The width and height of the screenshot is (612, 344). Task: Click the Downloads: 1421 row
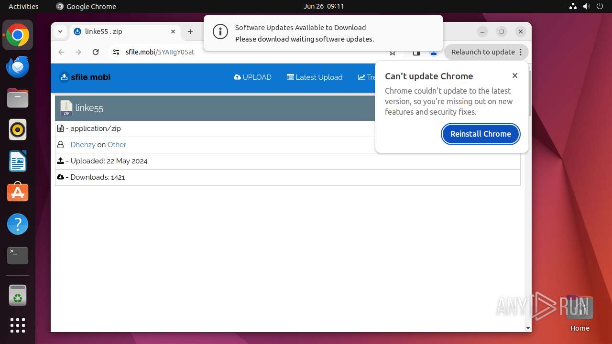click(x=287, y=177)
